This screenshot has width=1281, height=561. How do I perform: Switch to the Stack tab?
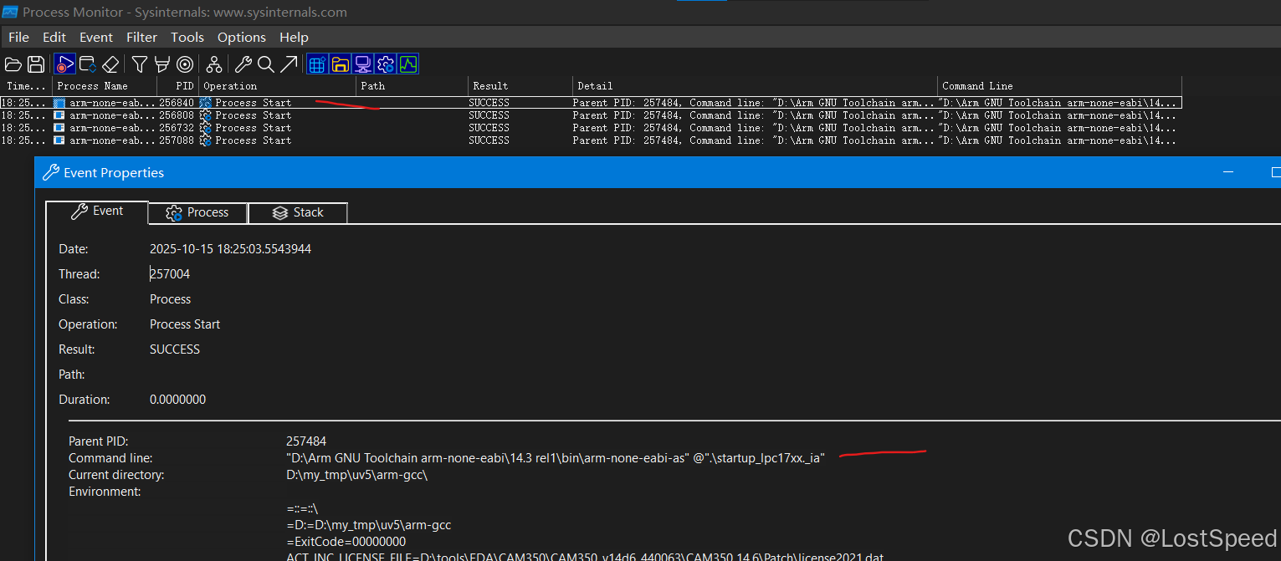(298, 212)
